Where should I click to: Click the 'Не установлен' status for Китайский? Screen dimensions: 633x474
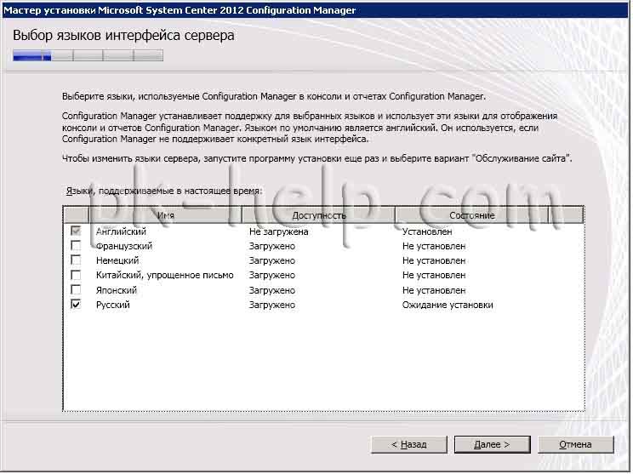click(x=434, y=276)
